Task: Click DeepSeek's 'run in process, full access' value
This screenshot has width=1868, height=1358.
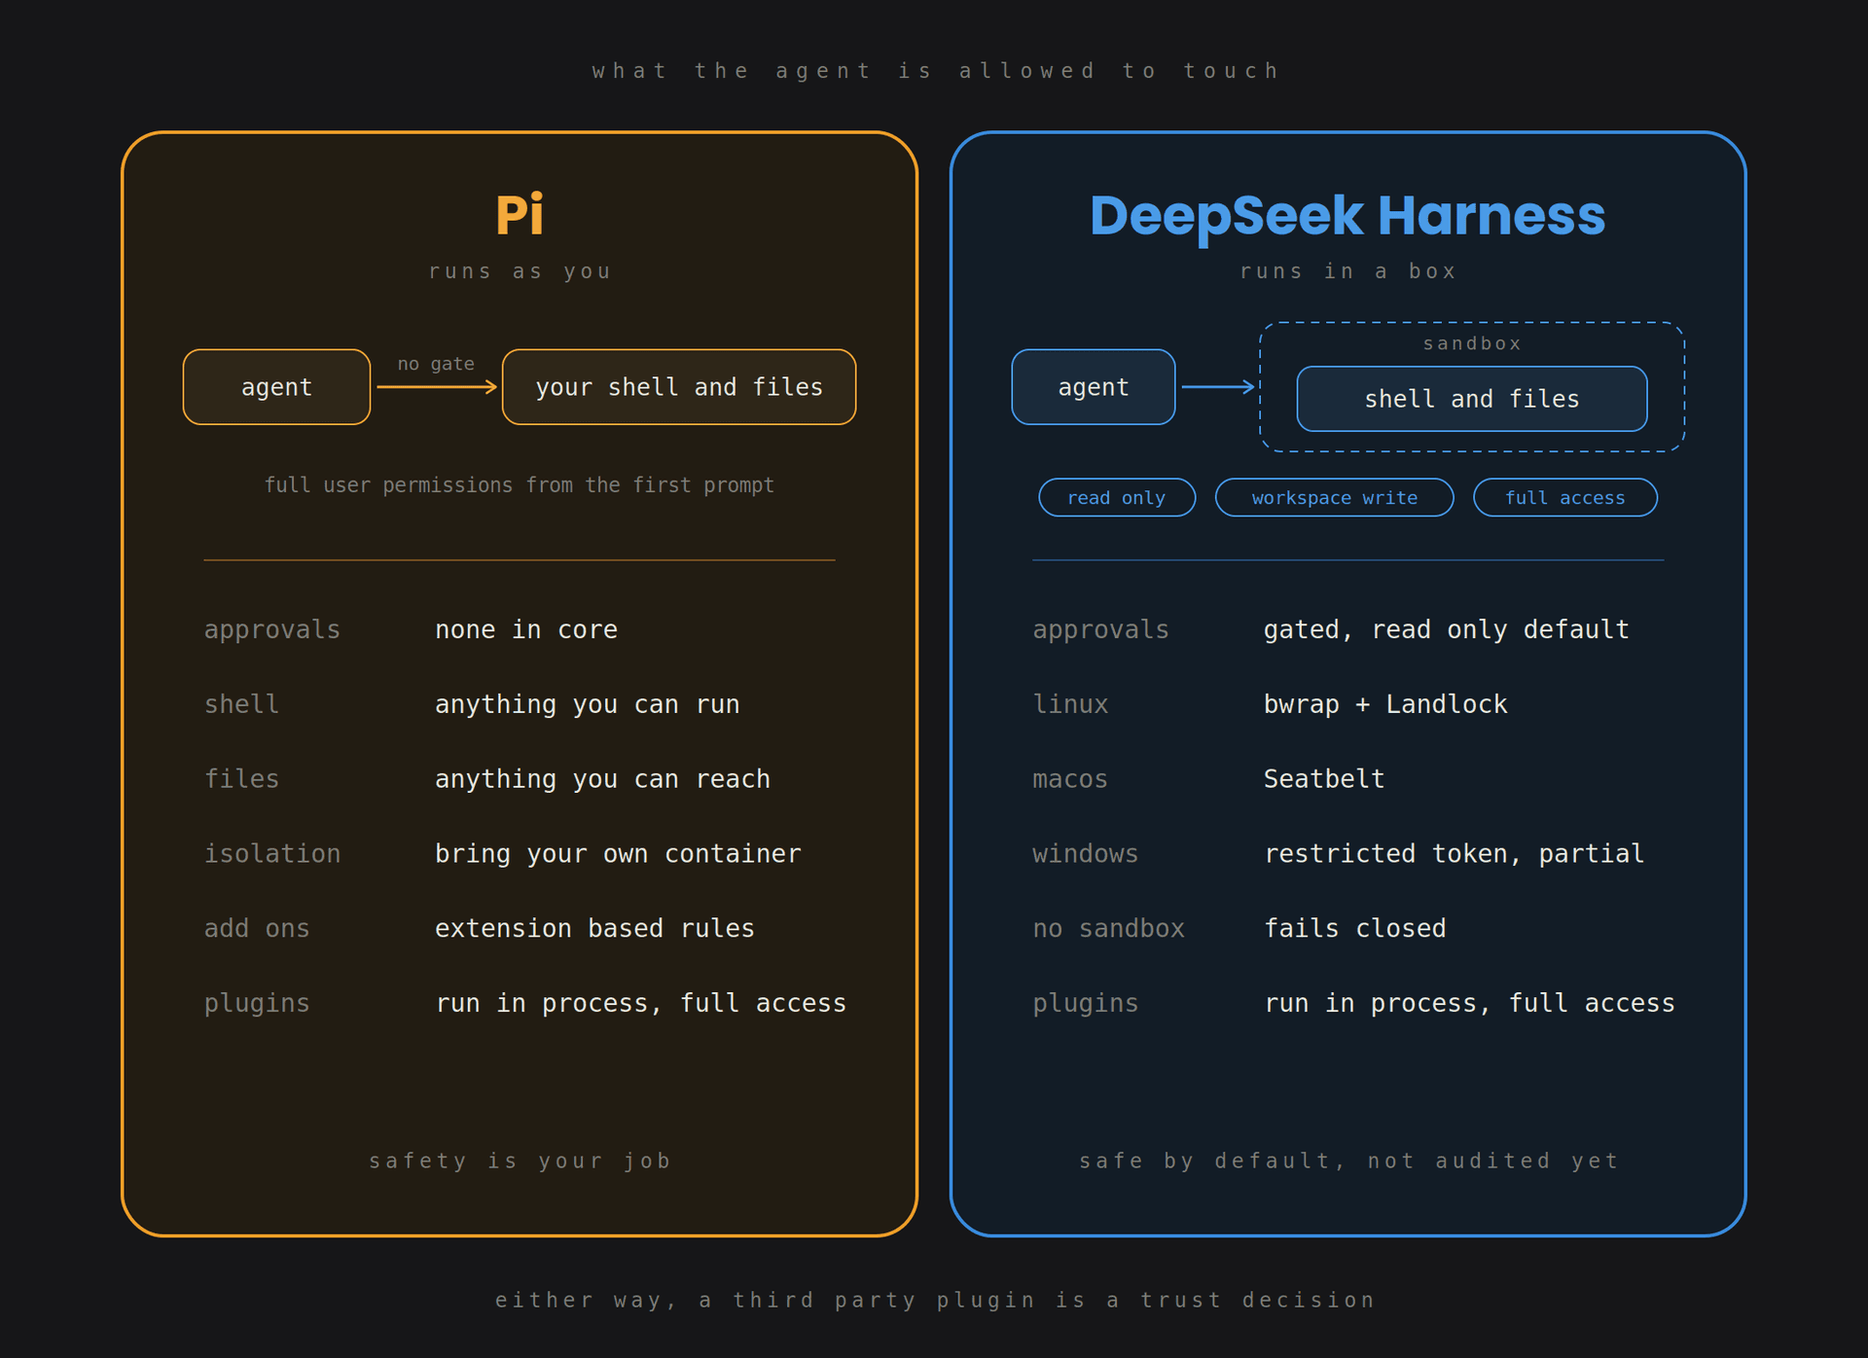Action: point(1469,1003)
